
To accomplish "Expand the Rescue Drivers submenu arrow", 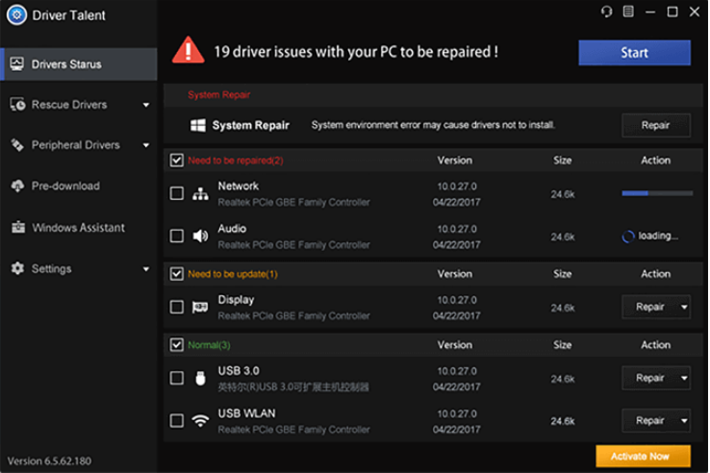I will pos(146,105).
